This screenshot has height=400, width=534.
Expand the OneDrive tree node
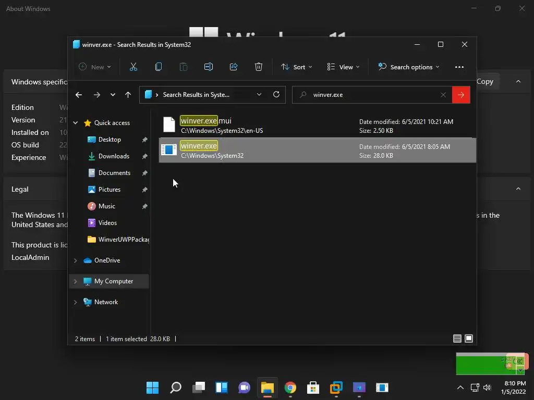[76, 260]
